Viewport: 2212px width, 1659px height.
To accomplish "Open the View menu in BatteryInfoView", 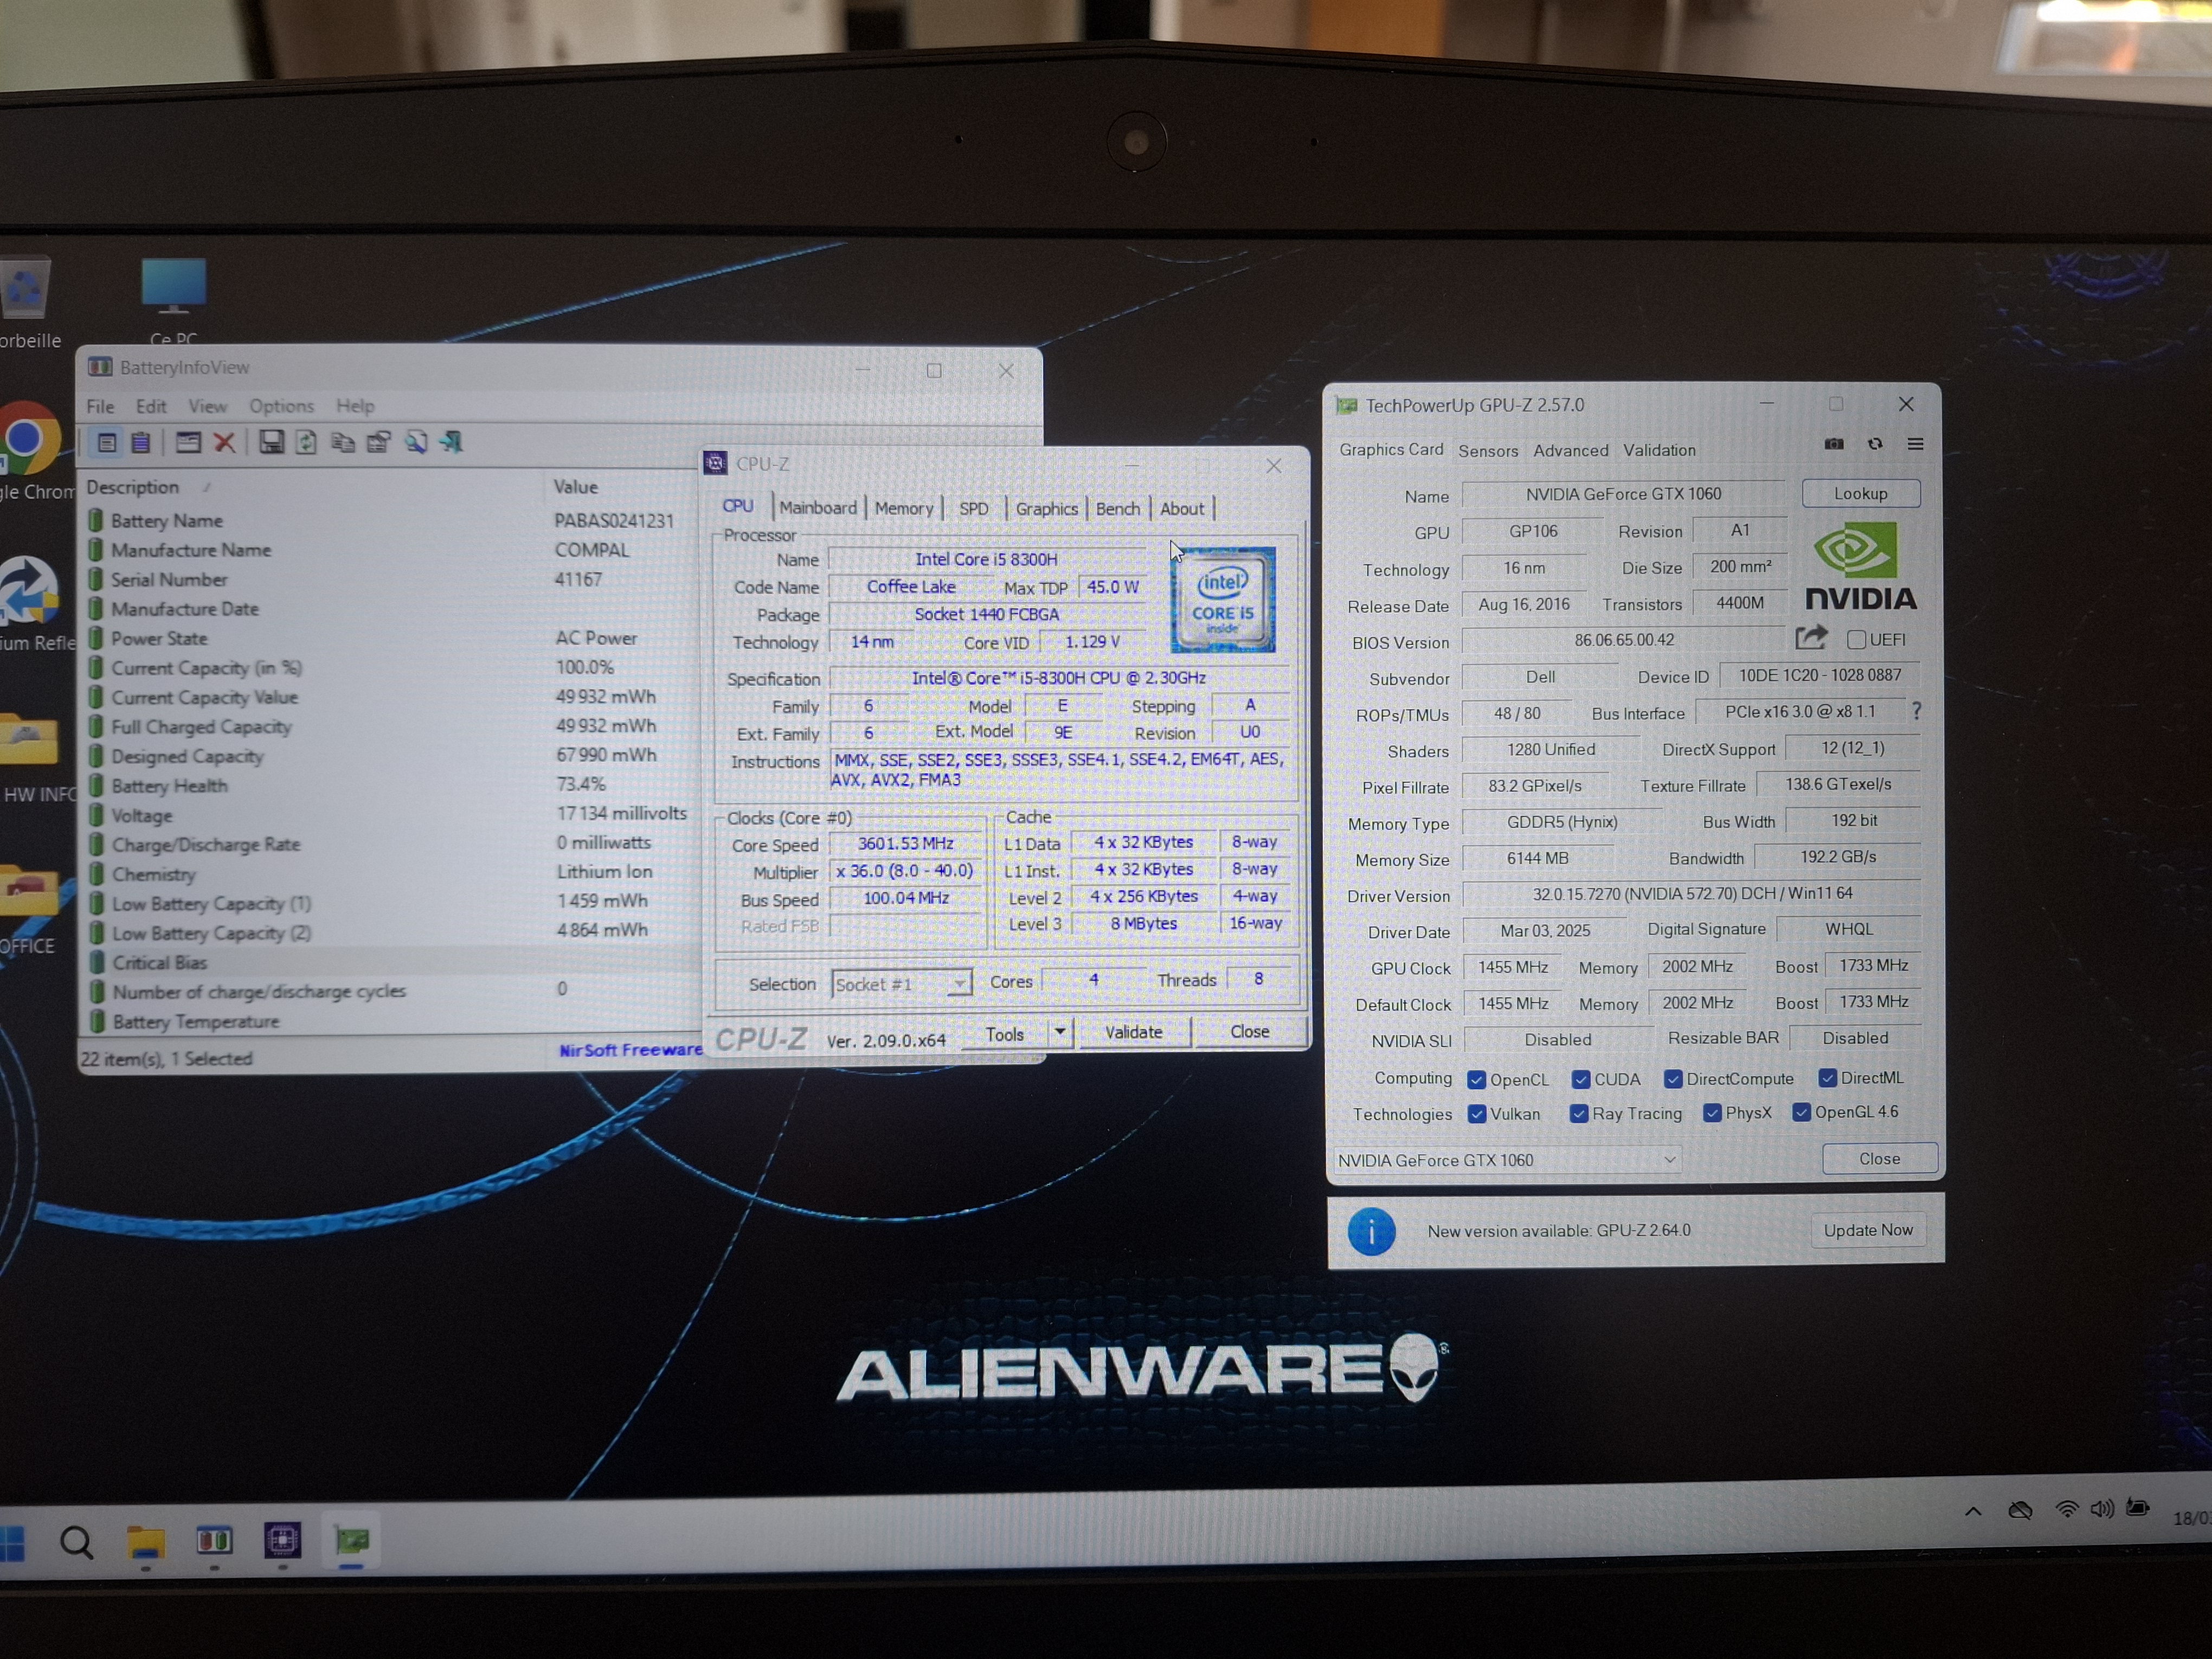I will coord(207,406).
